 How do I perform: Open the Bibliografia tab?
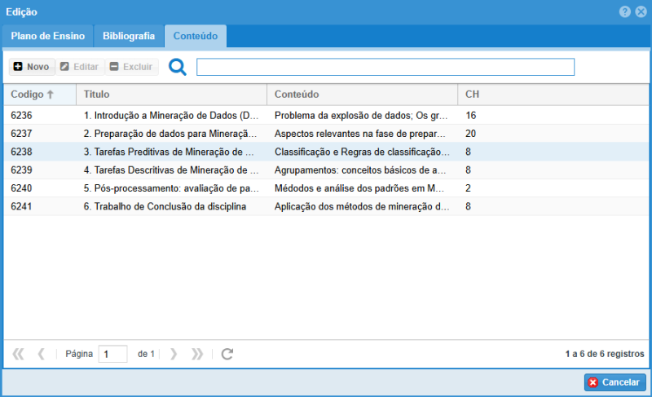point(129,37)
